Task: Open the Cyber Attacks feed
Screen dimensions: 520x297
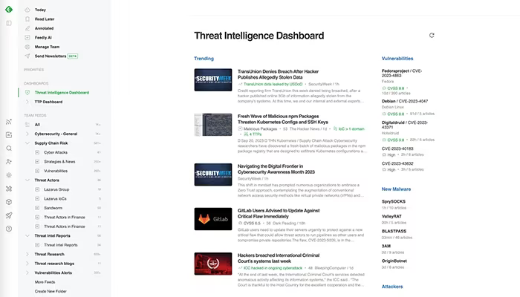Action: (x=56, y=153)
